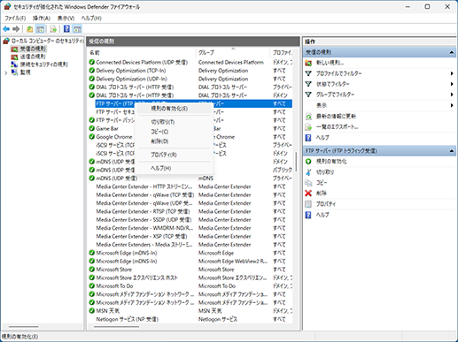
Task: Open the 表示(V) menu
Action: [x=66, y=19]
